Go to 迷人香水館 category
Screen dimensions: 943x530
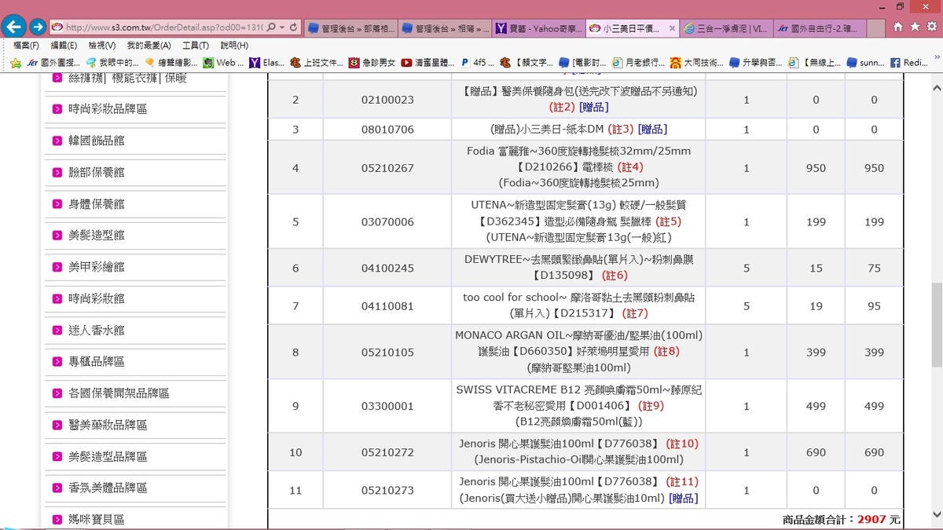[x=96, y=331]
